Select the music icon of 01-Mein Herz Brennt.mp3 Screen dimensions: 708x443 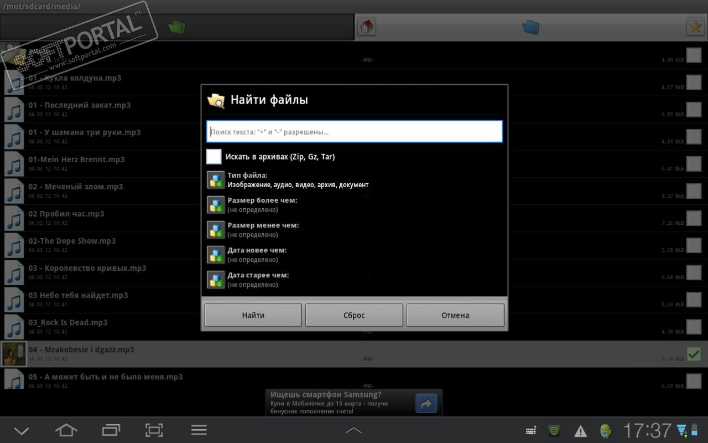point(14,164)
